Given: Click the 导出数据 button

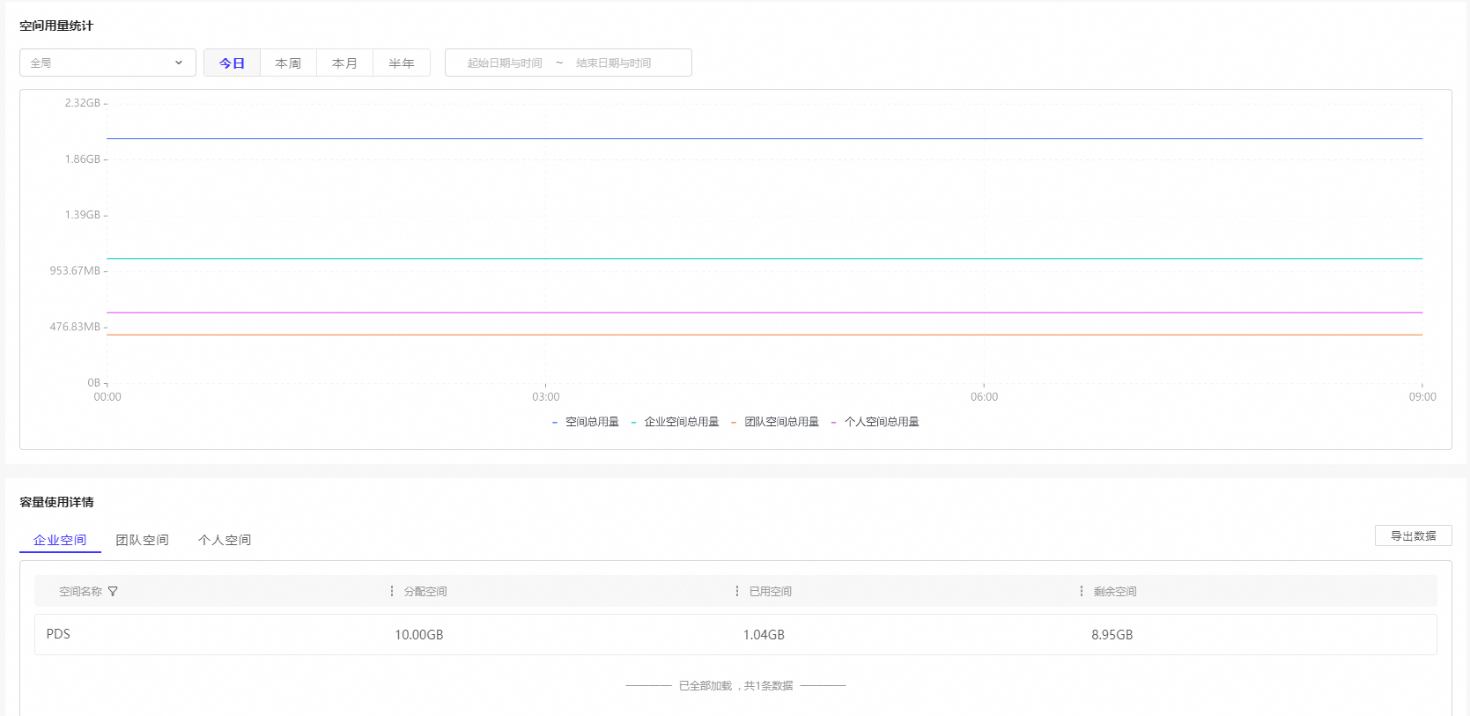Looking at the screenshot, I should click(1413, 535).
